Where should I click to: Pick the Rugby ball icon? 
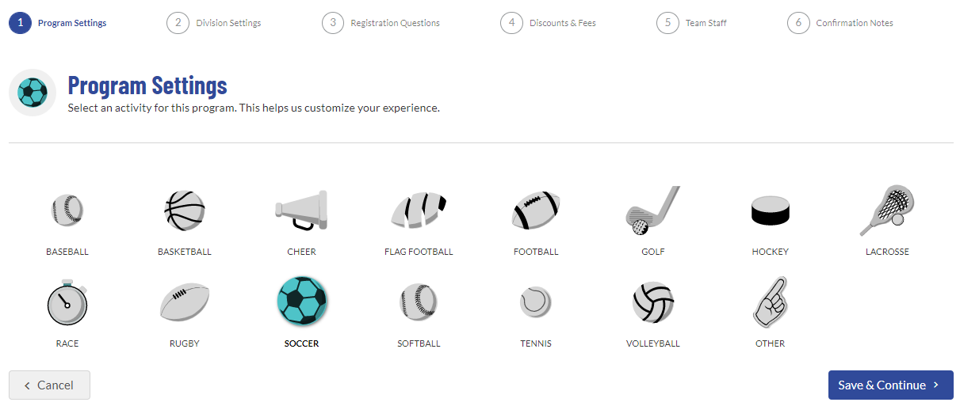pyautogui.click(x=185, y=302)
